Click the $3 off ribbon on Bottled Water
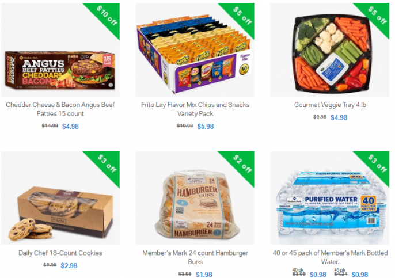 [x=377, y=163]
